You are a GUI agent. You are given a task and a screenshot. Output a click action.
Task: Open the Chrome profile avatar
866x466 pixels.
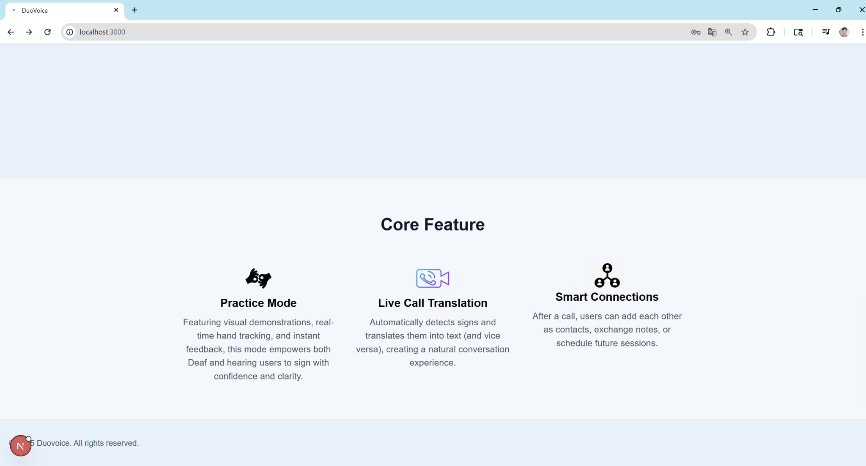coord(844,32)
